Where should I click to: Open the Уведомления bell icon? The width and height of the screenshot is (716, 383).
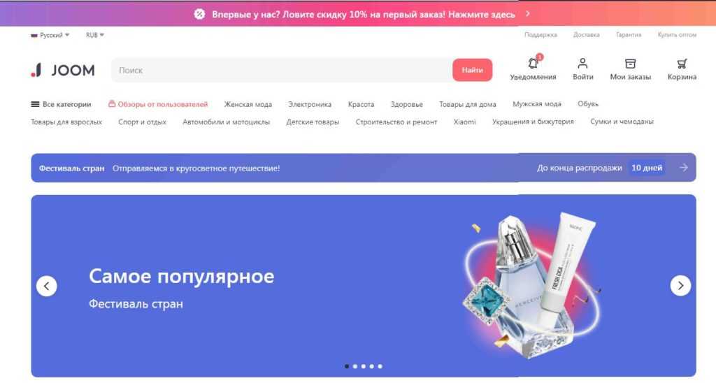pyautogui.click(x=533, y=62)
